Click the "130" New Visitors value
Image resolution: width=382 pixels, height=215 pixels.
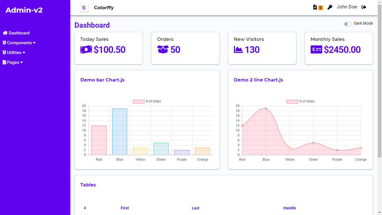click(252, 50)
